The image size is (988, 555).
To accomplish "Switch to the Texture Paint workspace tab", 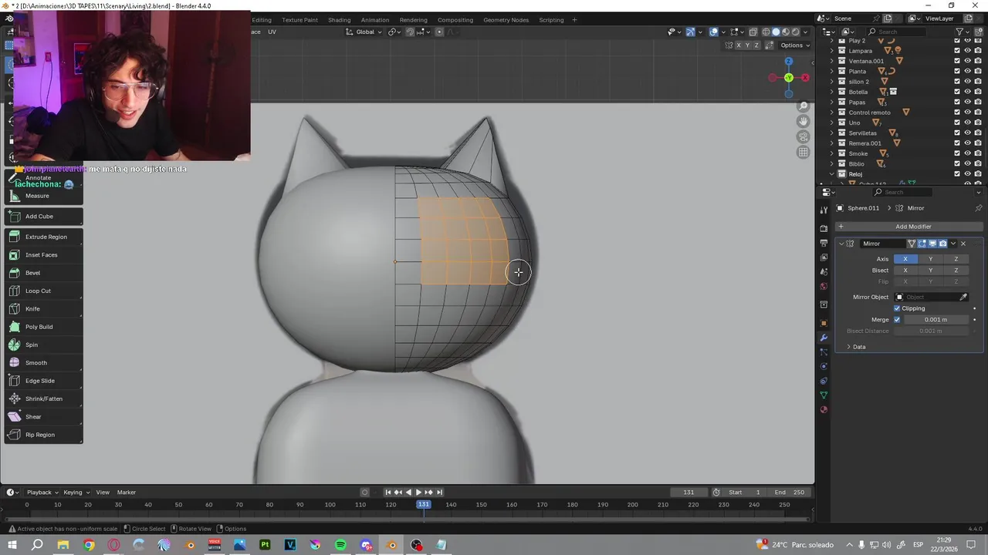I will click(x=299, y=20).
